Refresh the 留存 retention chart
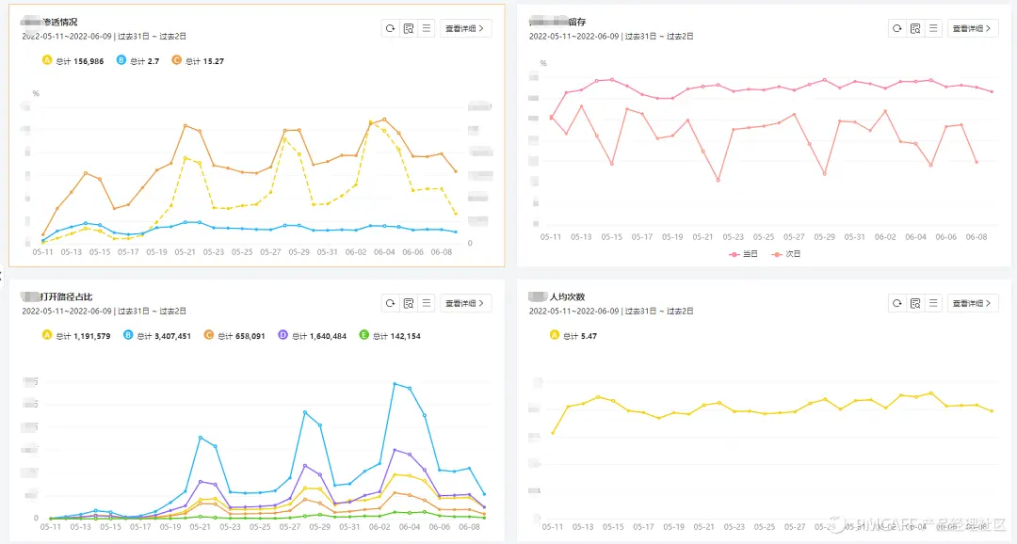Image resolution: width=1017 pixels, height=544 pixels. (897, 28)
